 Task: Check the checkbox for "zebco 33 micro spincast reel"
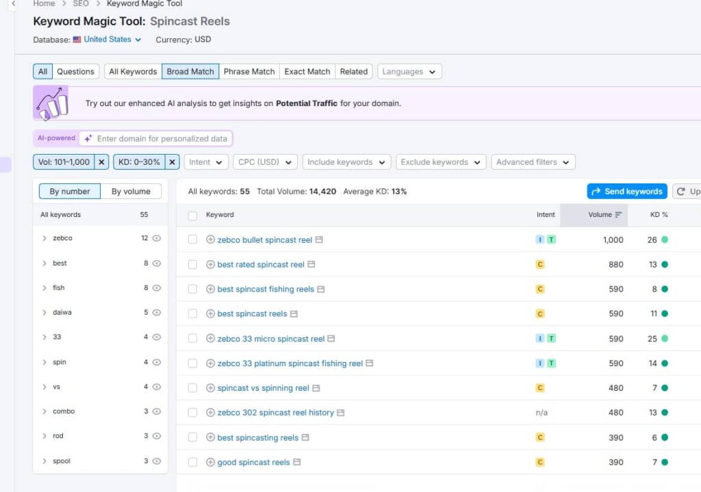coord(192,338)
